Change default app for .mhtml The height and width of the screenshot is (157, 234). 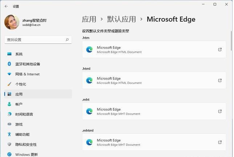154,142
